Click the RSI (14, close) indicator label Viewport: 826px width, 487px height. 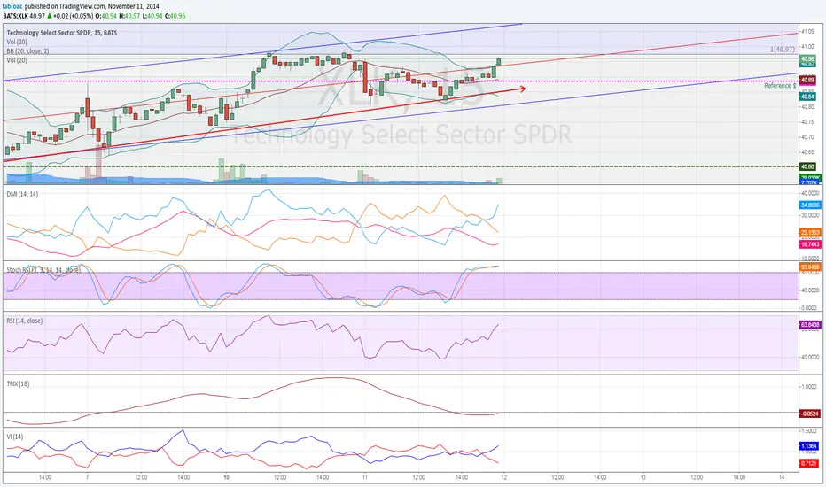pyautogui.click(x=24, y=321)
